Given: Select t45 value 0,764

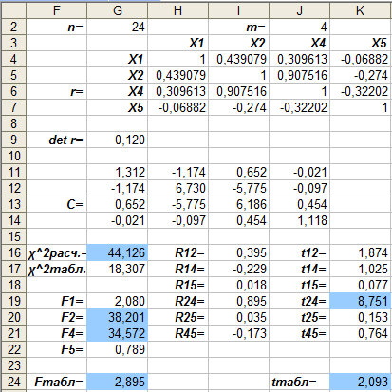Looking at the screenshot, I should pyautogui.click(x=360, y=333).
